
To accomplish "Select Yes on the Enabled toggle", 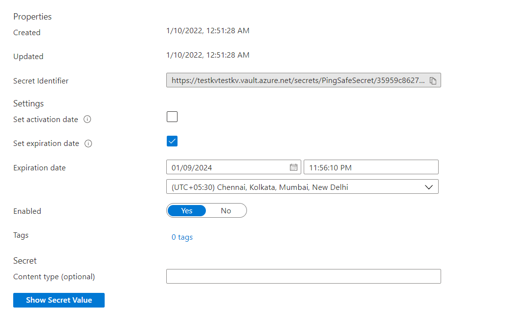I will [x=187, y=211].
